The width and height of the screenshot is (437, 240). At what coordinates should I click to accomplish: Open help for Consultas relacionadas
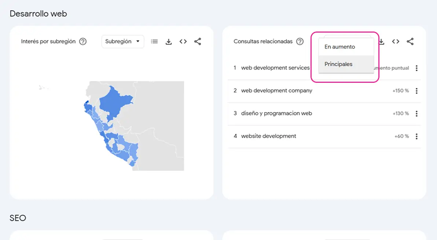300,41
